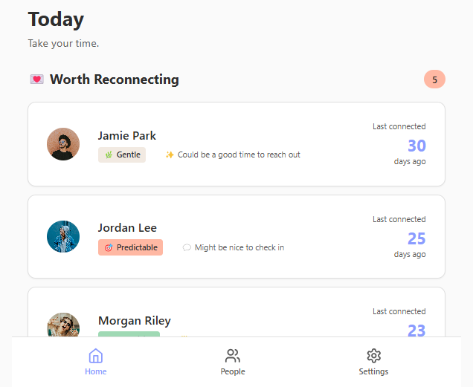The width and height of the screenshot is (473, 387).
Task: Open Settings gear icon
Action: tap(373, 356)
